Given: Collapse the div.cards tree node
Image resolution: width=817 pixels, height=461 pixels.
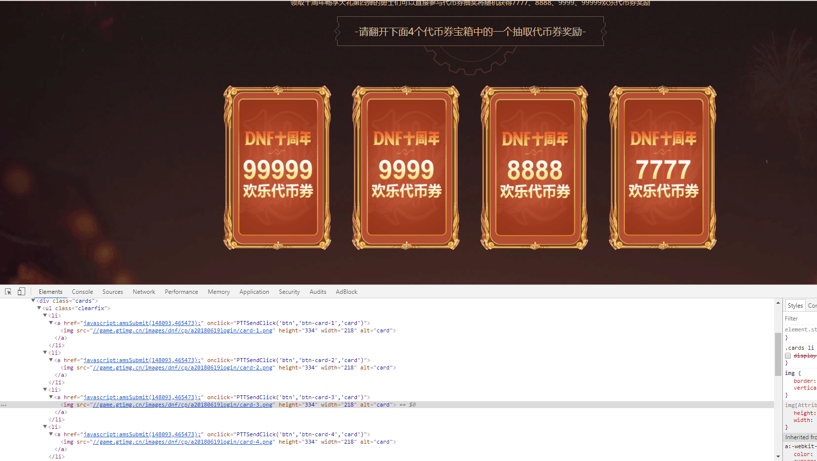Looking at the screenshot, I should point(33,300).
